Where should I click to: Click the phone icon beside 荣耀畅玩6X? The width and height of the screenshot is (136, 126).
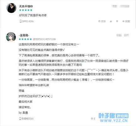pos(20,119)
